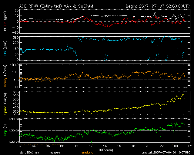Click the '1.0E+05' tick on the Temp axis
This screenshot has height=155, width=194.
pyautogui.click(x=14, y=130)
